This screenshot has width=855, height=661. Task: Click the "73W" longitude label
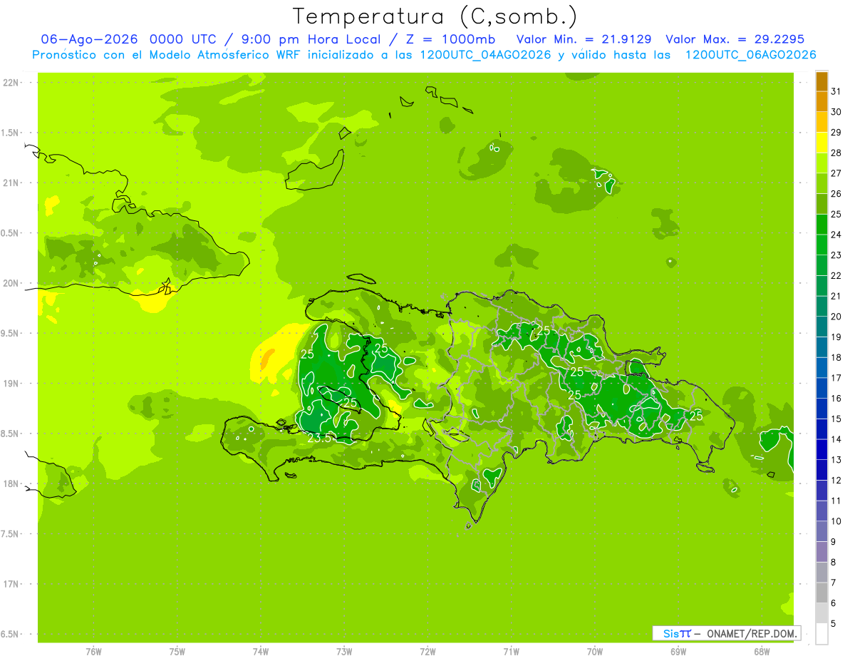tap(345, 652)
